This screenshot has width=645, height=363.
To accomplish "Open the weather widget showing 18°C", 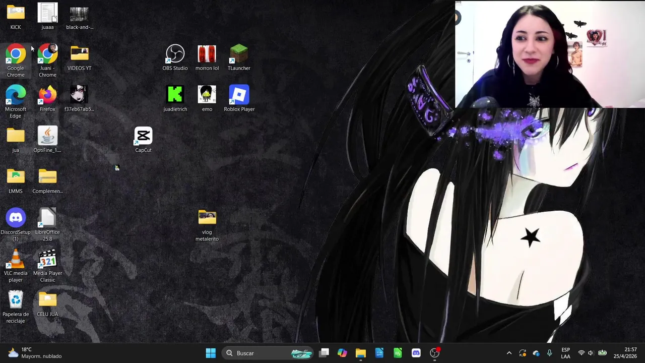I will (x=34, y=353).
